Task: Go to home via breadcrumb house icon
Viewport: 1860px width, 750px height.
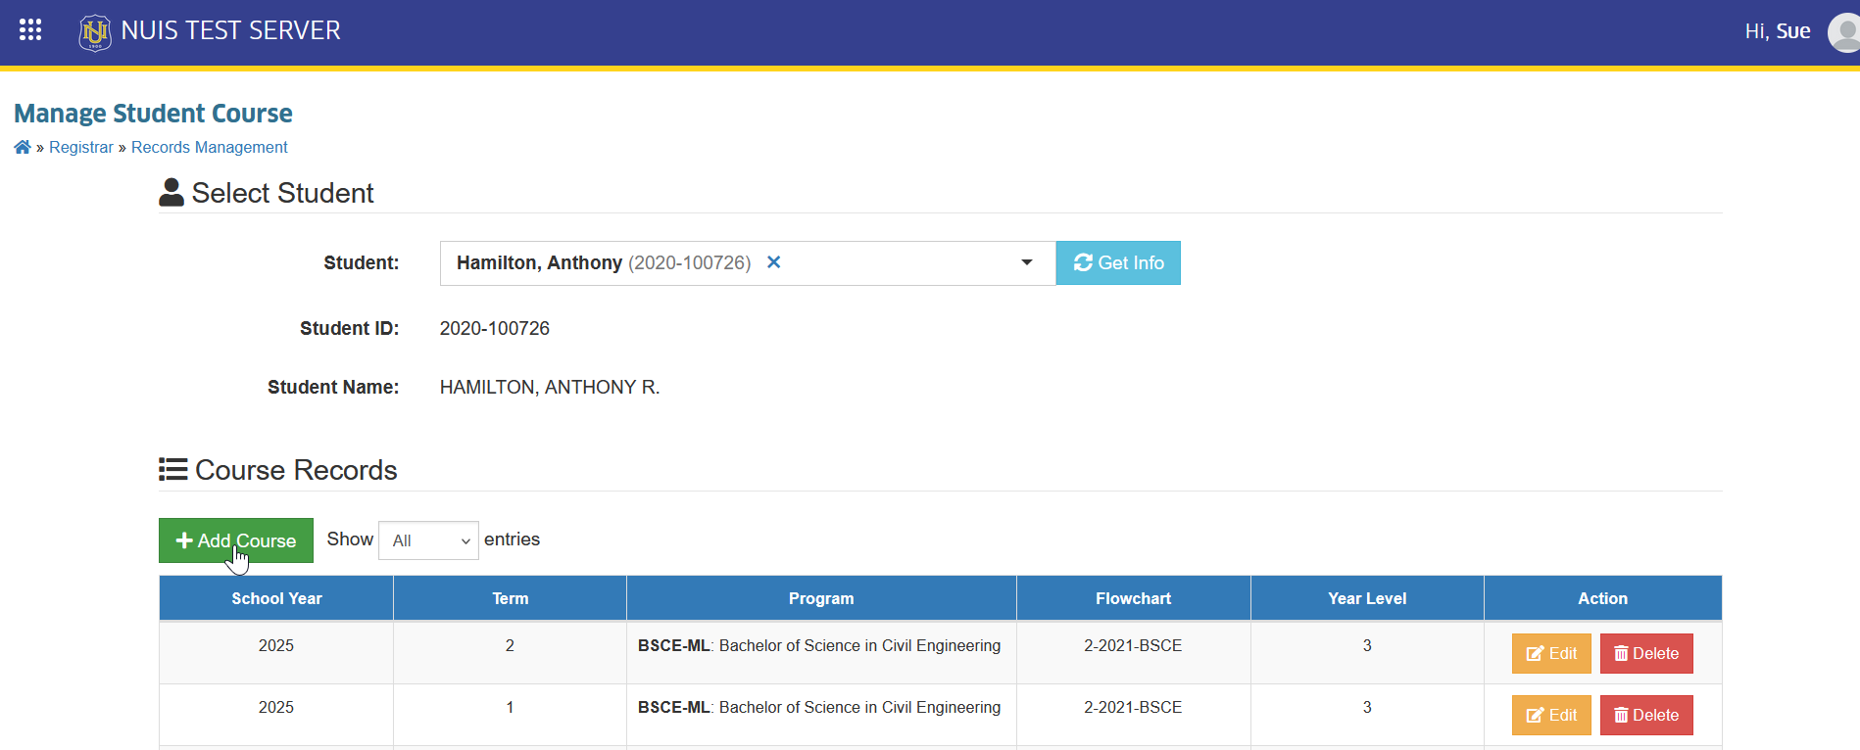Action: pyautogui.click(x=23, y=147)
